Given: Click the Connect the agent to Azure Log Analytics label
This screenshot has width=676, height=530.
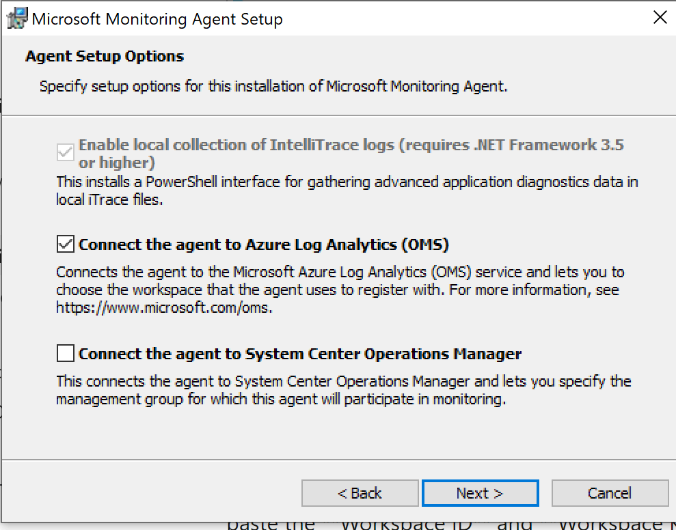Looking at the screenshot, I should click(x=263, y=245).
